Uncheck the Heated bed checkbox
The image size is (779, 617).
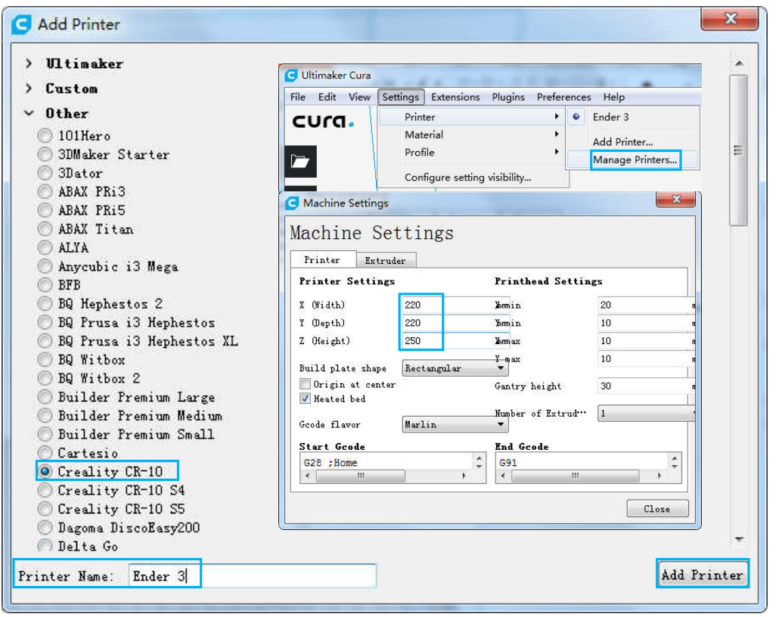pyautogui.click(x=305, y=398)
